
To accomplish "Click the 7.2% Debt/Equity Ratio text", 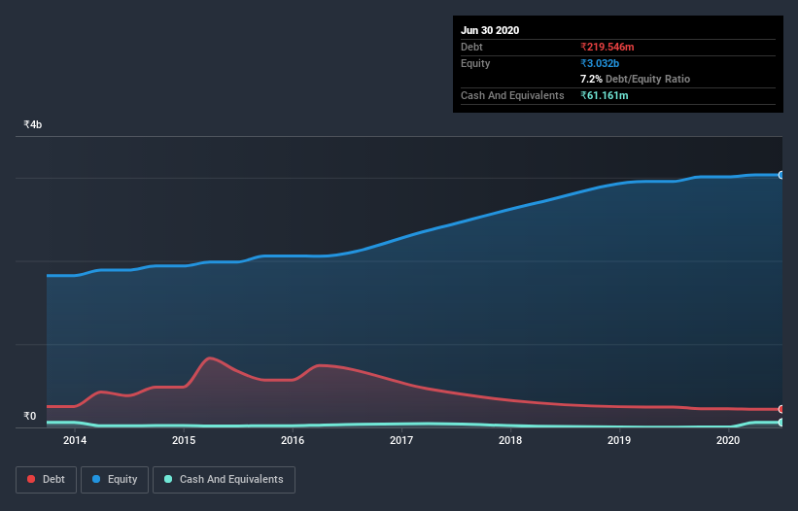I will (635, 80).
